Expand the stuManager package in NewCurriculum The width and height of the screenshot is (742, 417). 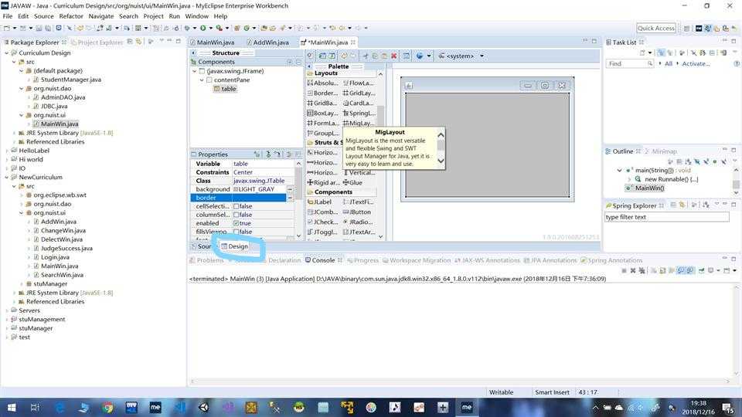pyautogui.click(x=22, y=283)
